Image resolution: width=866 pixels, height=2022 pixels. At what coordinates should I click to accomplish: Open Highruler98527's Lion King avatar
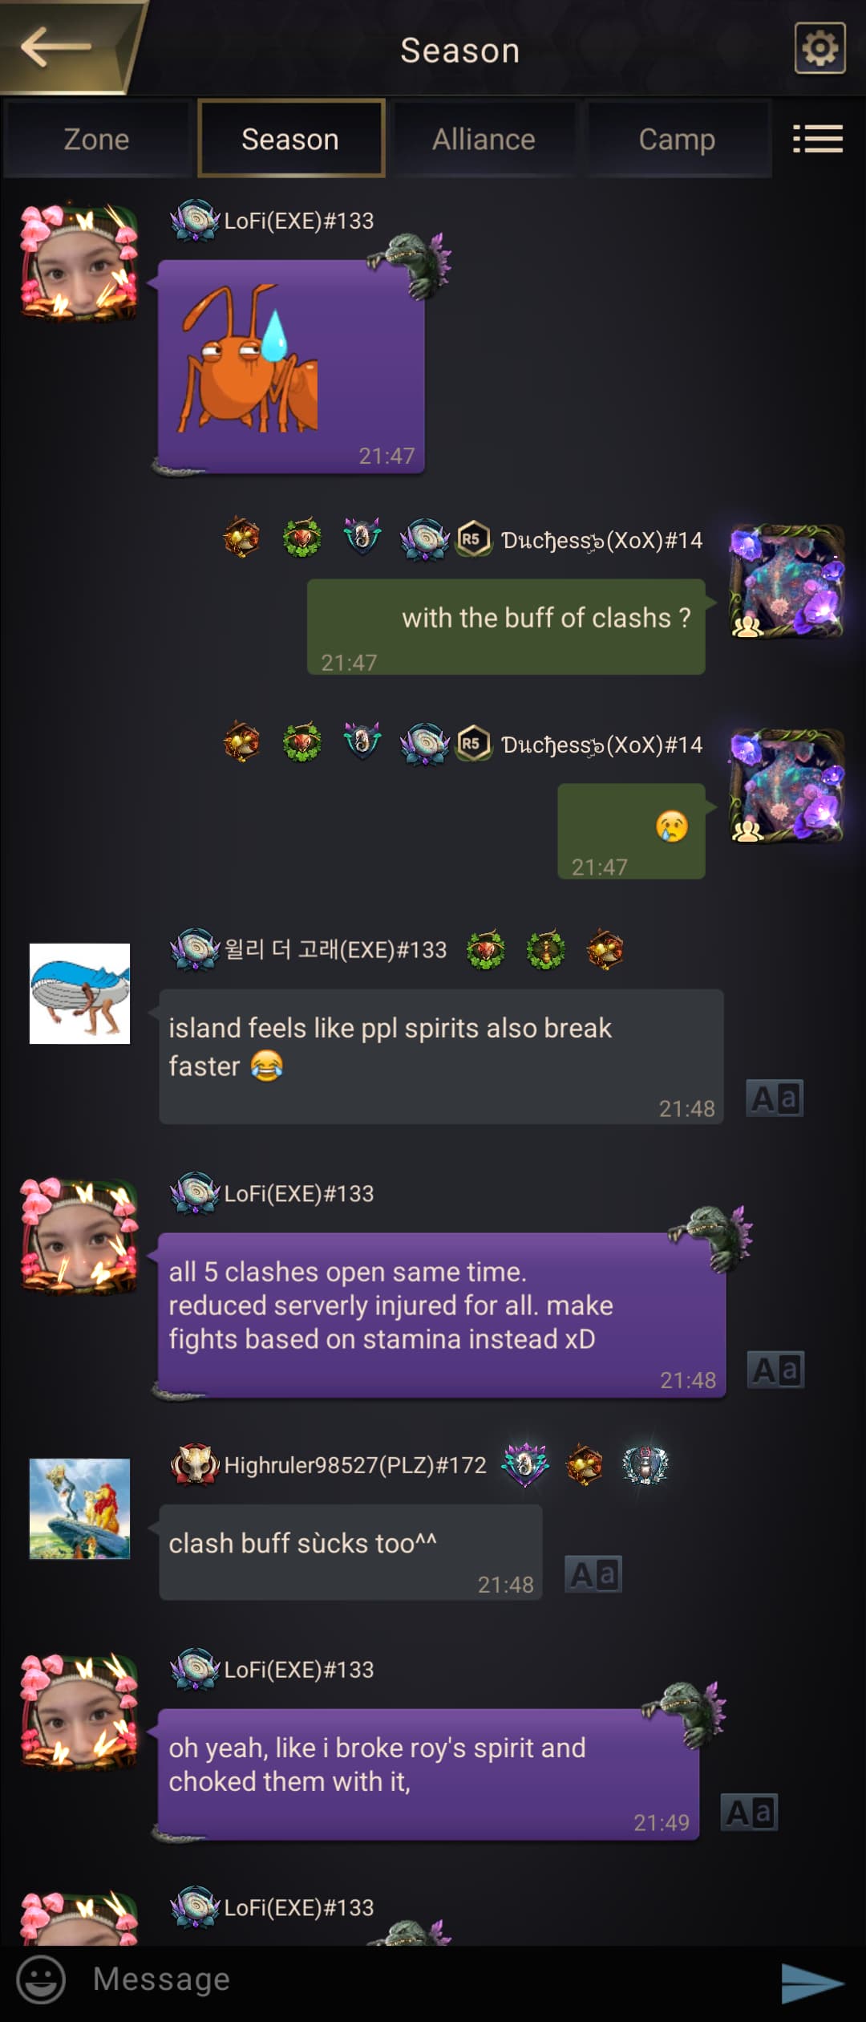[79, 1508]
